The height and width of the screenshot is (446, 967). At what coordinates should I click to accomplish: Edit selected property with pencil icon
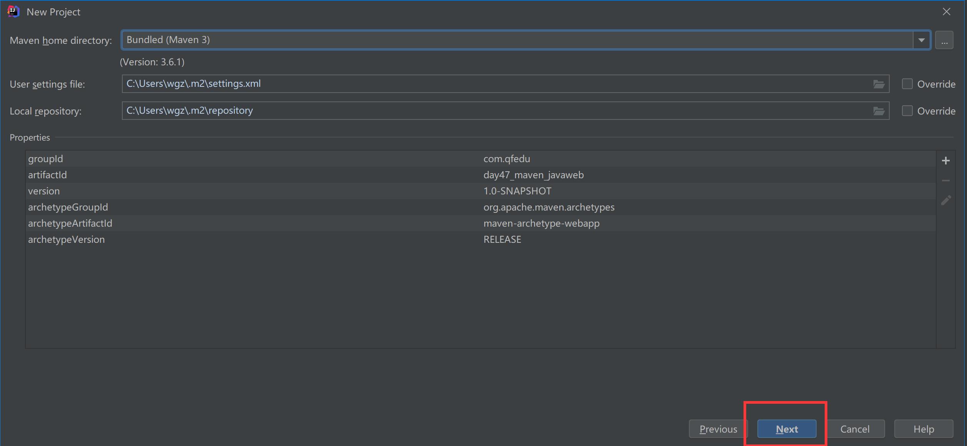pyautogui.click(x=946, y=200)
